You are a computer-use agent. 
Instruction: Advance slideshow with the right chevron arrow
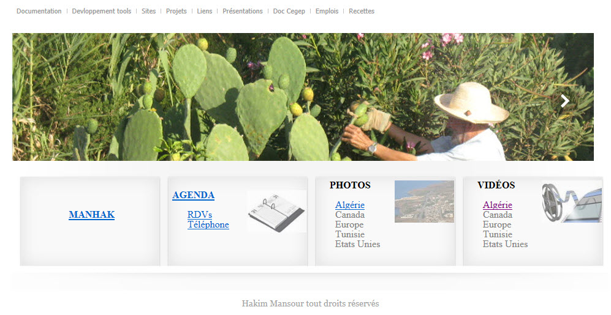point(564,101)
